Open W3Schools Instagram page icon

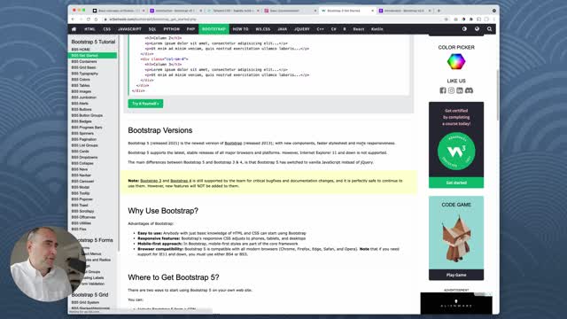click(x=451, y=90)
